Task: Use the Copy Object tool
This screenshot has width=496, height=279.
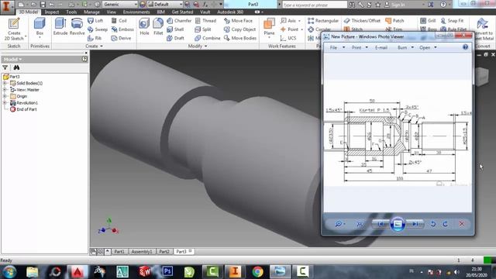Action: click(x=239, y=29)
